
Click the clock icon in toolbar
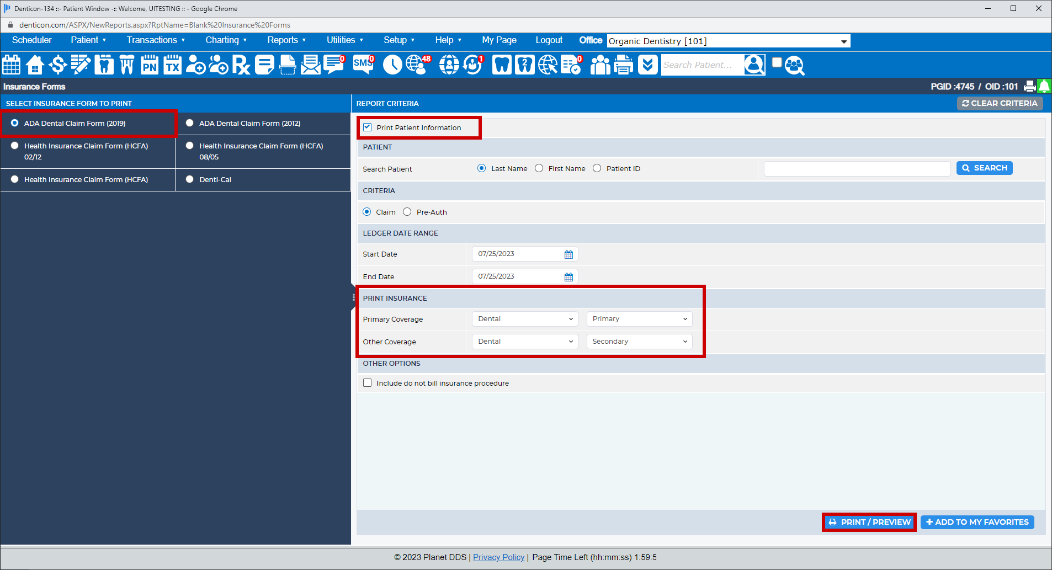(392, 65)
